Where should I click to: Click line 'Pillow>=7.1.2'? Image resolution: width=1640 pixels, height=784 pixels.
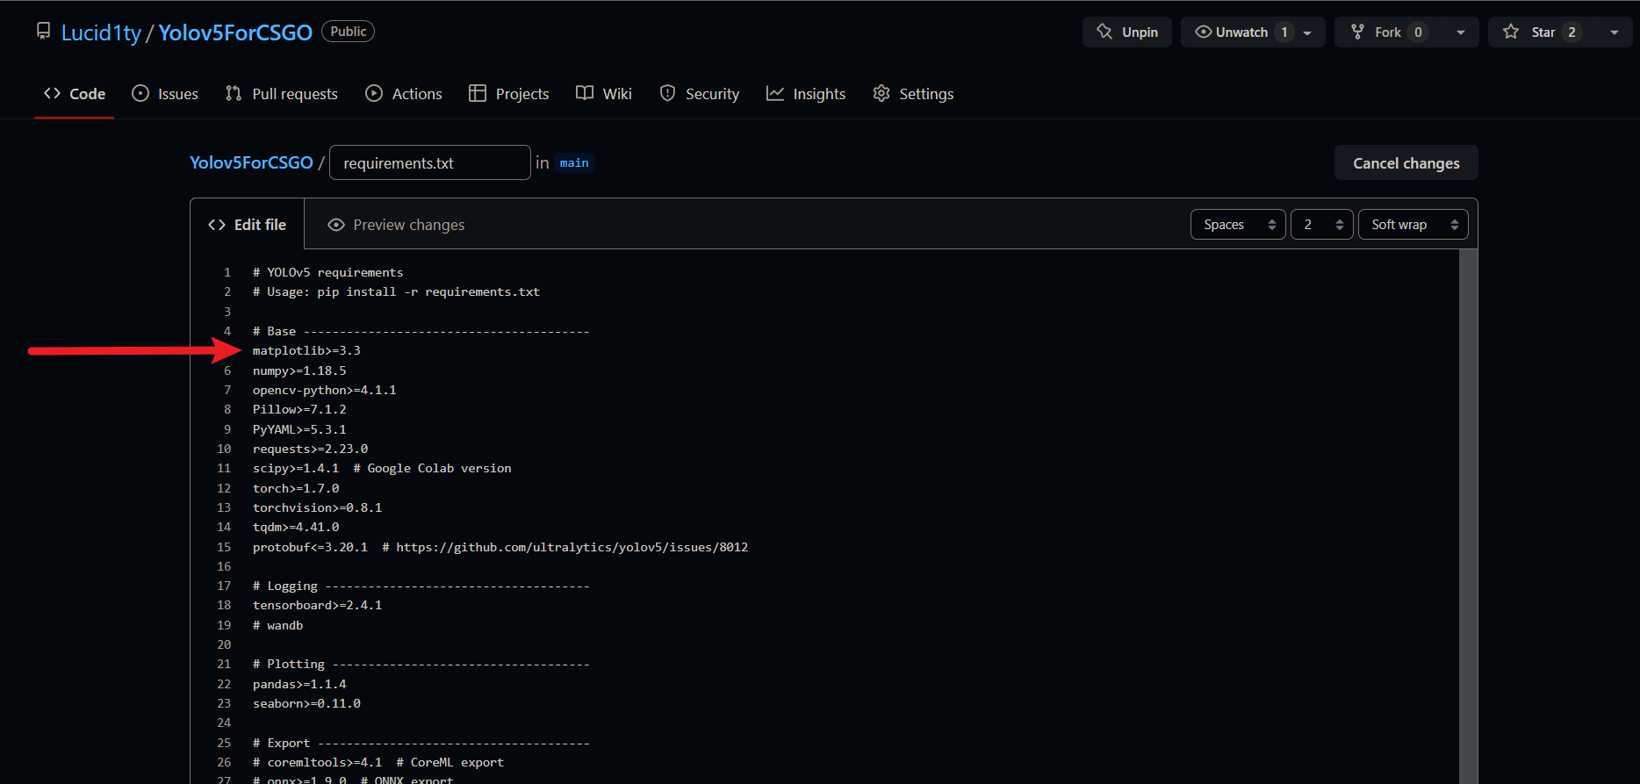pos(299,409)
